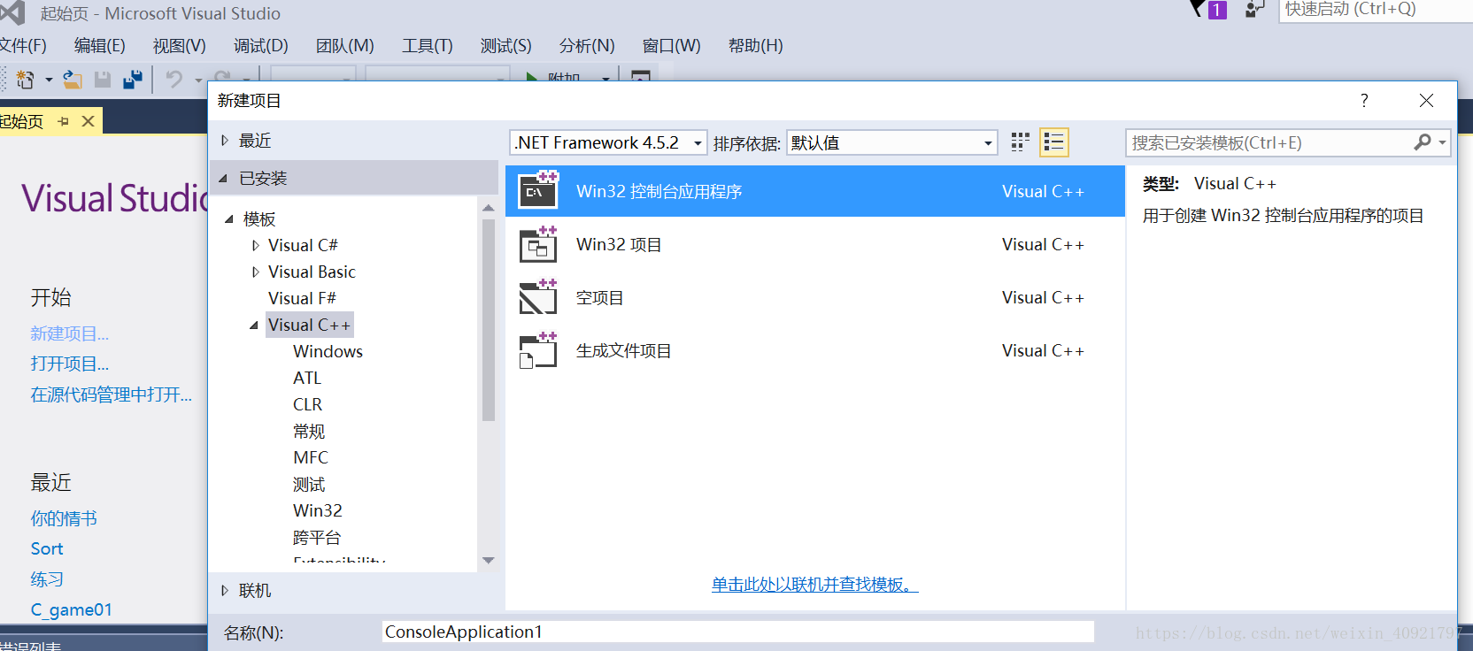Open the 窗口(W) menu

tap(672, 45)
